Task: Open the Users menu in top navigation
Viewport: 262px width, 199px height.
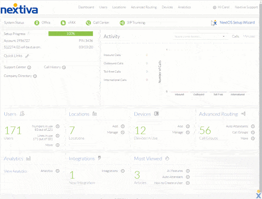Action: point(103,7)
